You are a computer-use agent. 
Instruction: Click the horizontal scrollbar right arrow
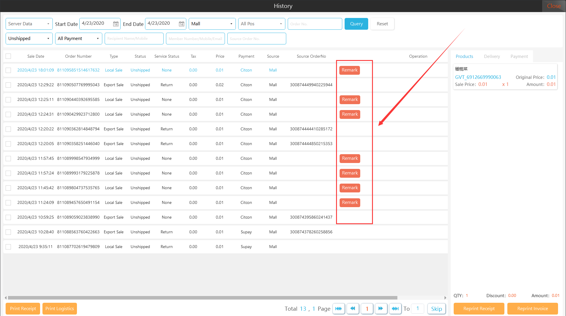point(445,298)
